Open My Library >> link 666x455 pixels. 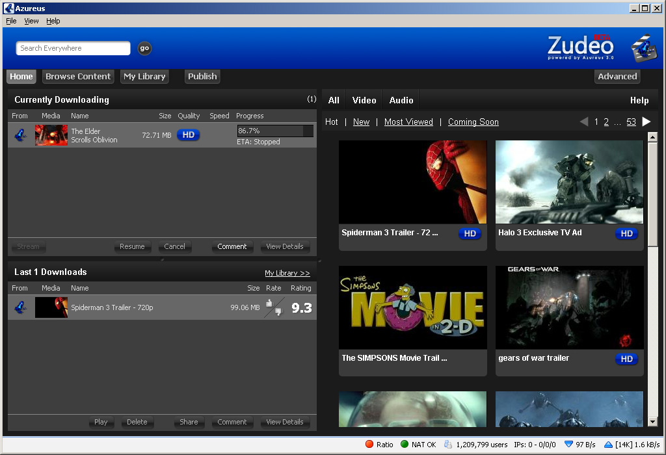click(x=287, y=273)
